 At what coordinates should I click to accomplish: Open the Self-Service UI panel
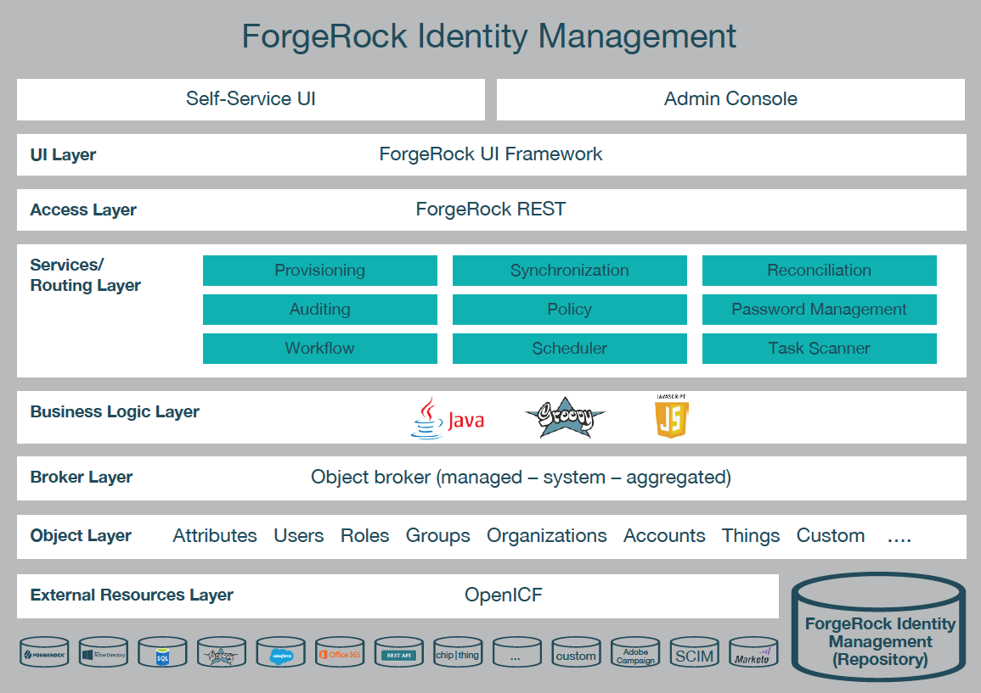pos(251,99)
